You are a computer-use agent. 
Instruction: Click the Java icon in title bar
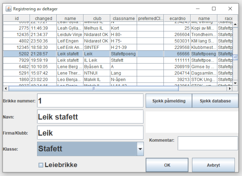[7, 8]
